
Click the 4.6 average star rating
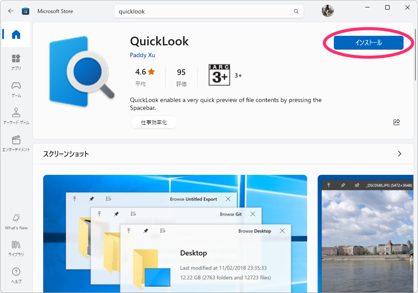(x=145, y=77)
